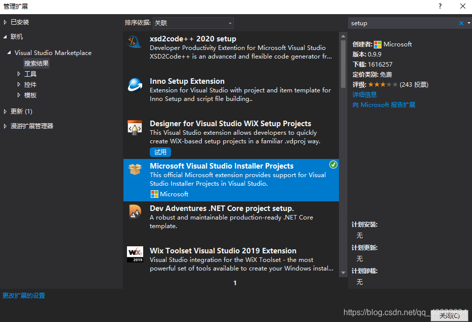This screenshot has height=322, width=472.
Task: Click the Designer for WiX Setup Projects icon
Action: 135,127
